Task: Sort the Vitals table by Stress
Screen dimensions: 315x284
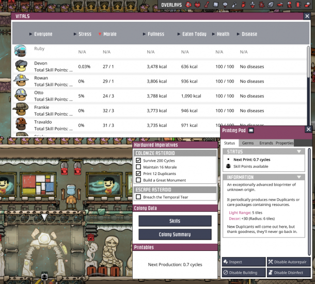Action: (x=85, y=35)
